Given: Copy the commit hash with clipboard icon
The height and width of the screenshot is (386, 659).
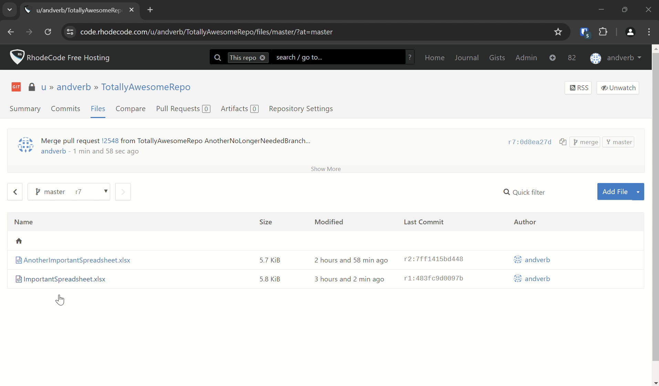Looking at the screenshot, I should (x=563, y=142).
